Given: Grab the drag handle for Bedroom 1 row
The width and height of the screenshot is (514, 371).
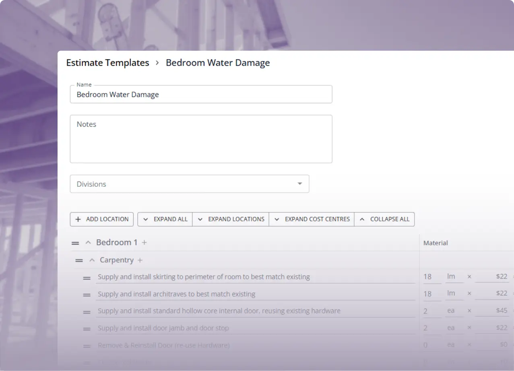Looking at the screenshot, I should pyautogui.click(x=75, y=243).
